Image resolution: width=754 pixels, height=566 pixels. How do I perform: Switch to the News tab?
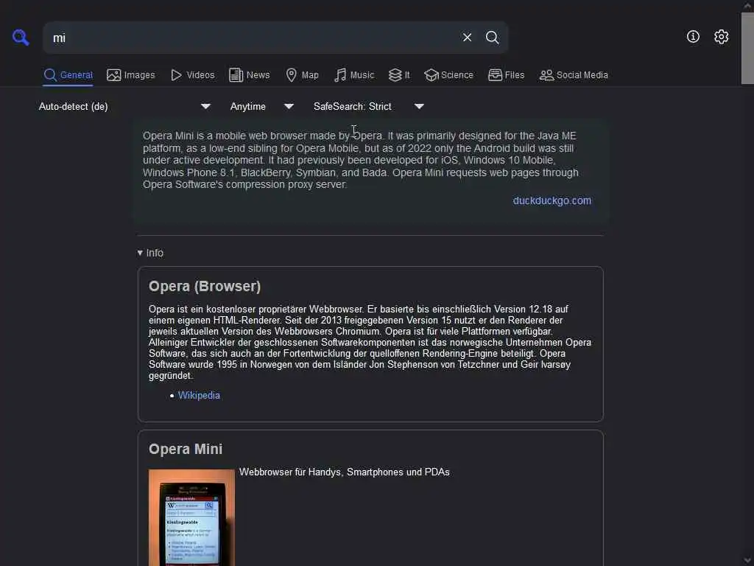(250, 75)
